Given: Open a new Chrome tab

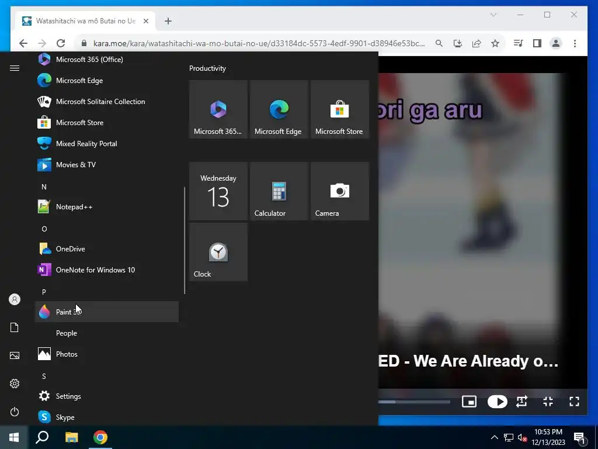Looking at the screenshot, I should point(168,21).
